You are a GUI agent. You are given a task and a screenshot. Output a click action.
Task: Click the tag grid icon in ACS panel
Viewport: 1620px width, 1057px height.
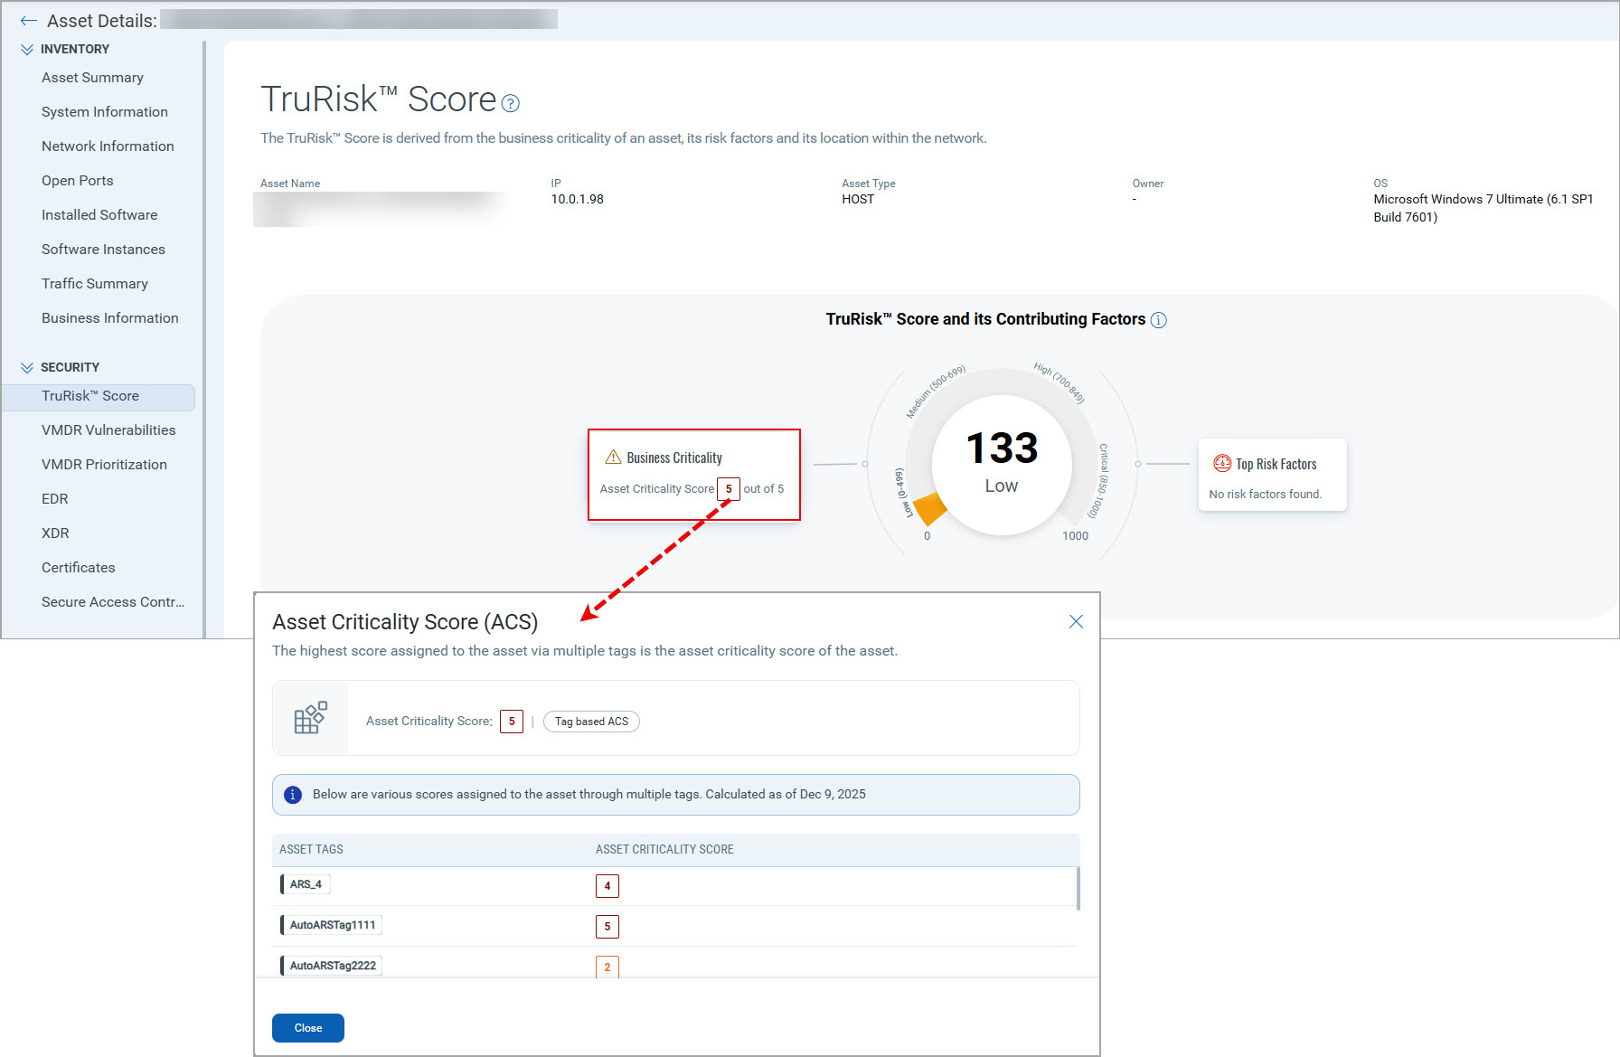310,718
